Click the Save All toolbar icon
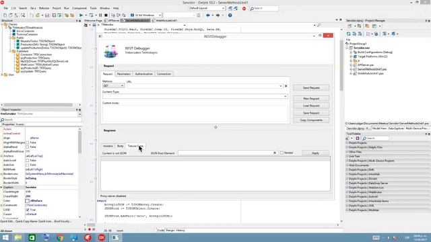This screenshot has width=431, height=242. pos(54,15)
